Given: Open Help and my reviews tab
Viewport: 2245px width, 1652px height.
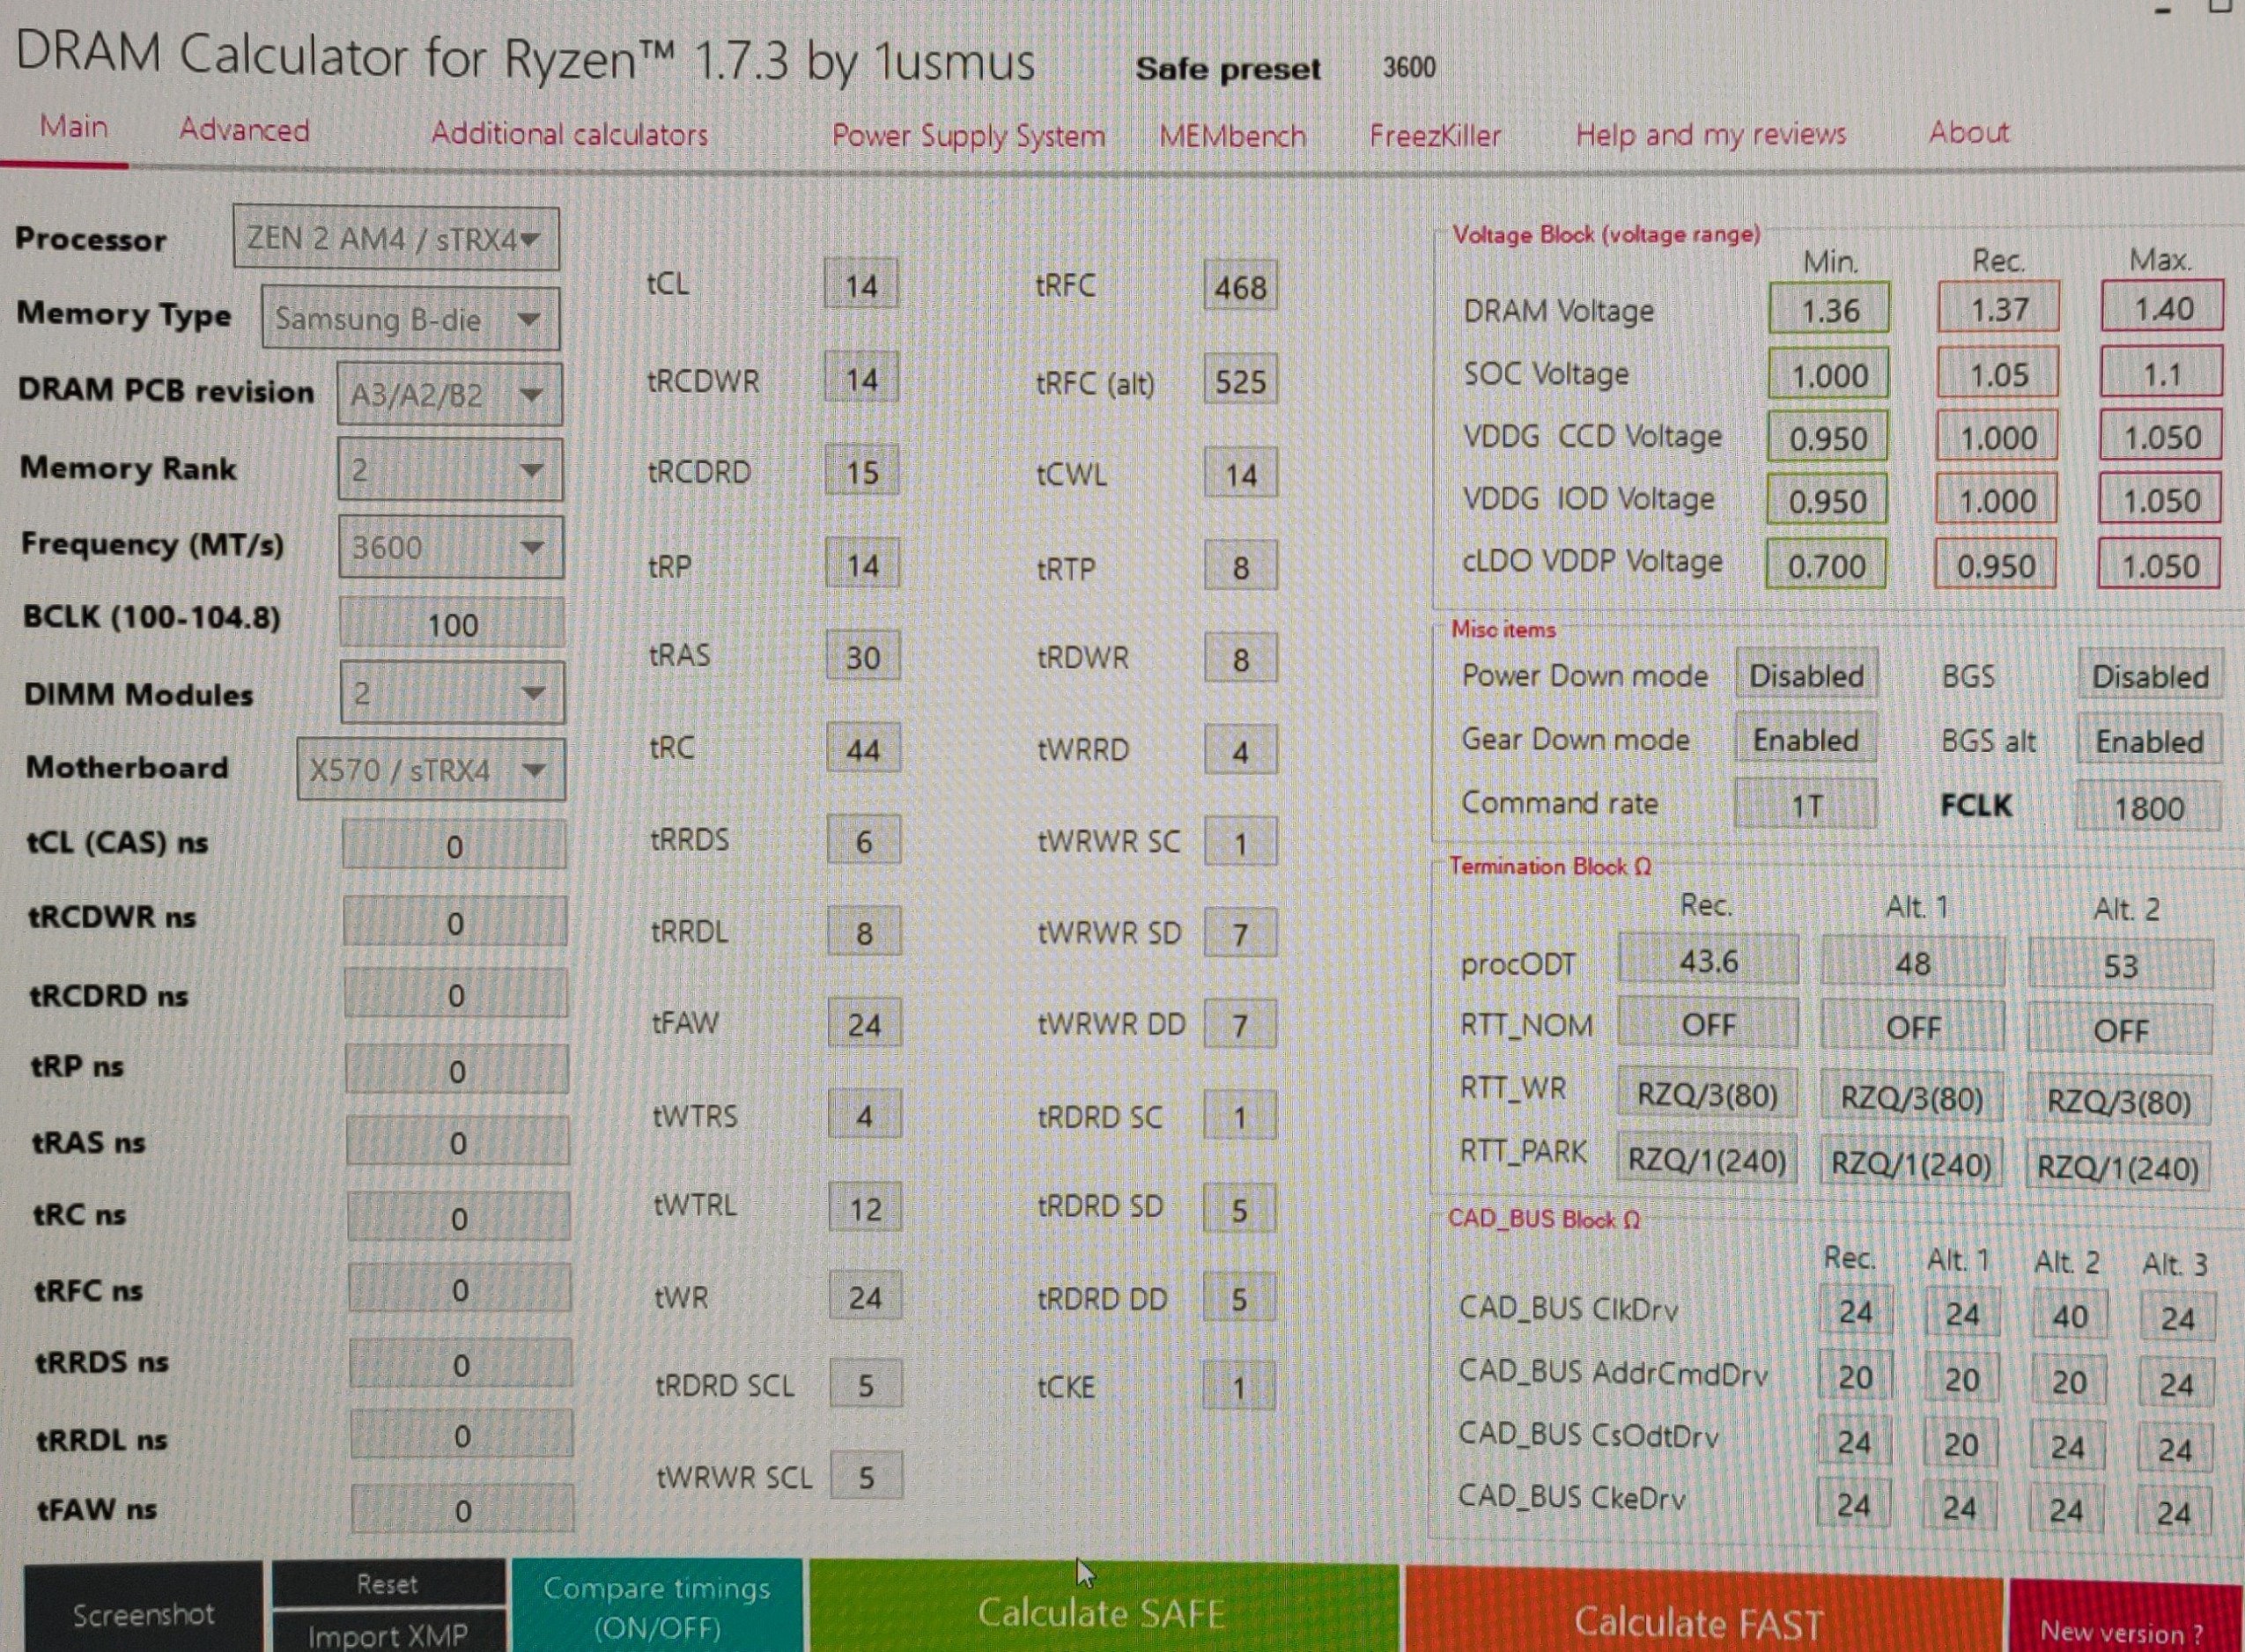Looking at the screenshot, I should click(x=1710, y=134).
